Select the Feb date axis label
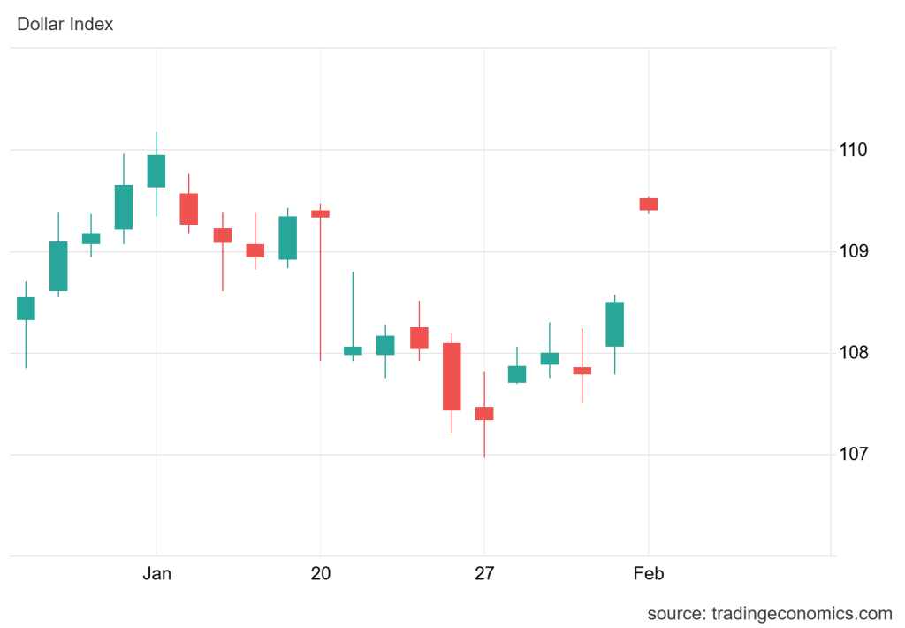 648,574
